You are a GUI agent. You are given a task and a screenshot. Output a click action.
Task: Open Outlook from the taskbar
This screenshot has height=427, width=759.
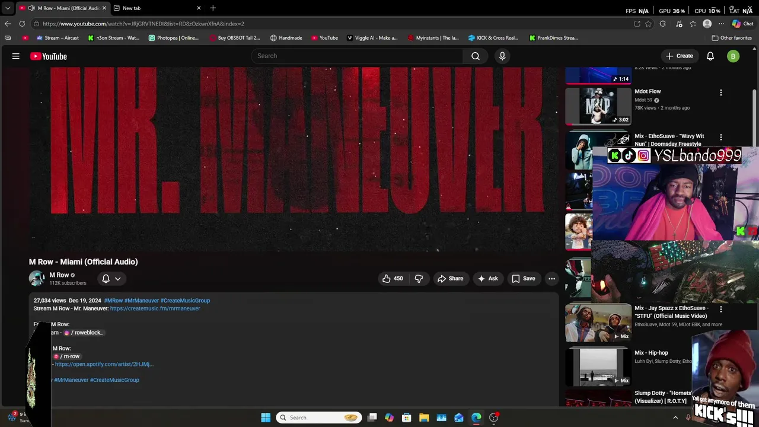click(x=459, y=418)
